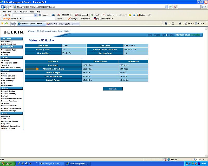
Task: Expand the Tools dropdown in command bar
Action: (200, 23)
